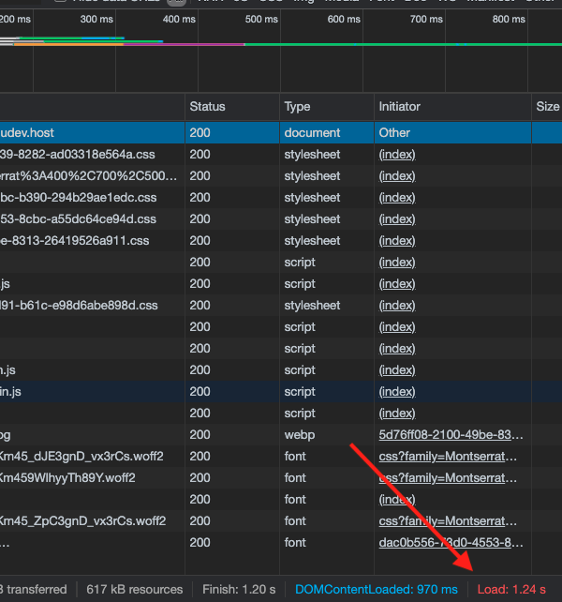The image size is (562, 602).
Task: Click the 300 ms marker in the timeline overview
Action: click(x=96, y=19)
